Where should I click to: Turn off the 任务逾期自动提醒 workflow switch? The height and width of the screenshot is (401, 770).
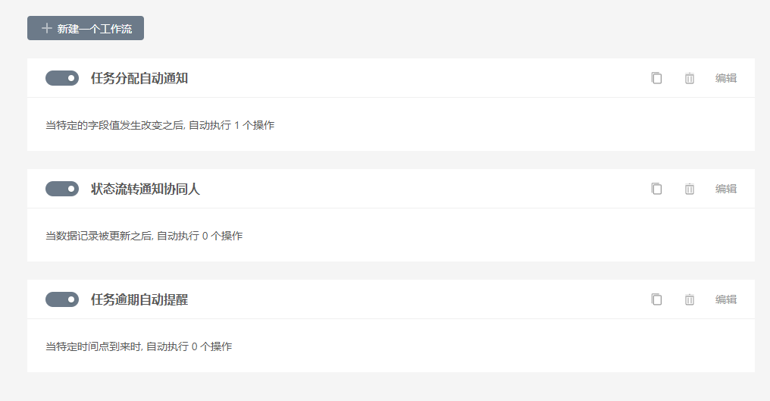[x=62, y=299]
